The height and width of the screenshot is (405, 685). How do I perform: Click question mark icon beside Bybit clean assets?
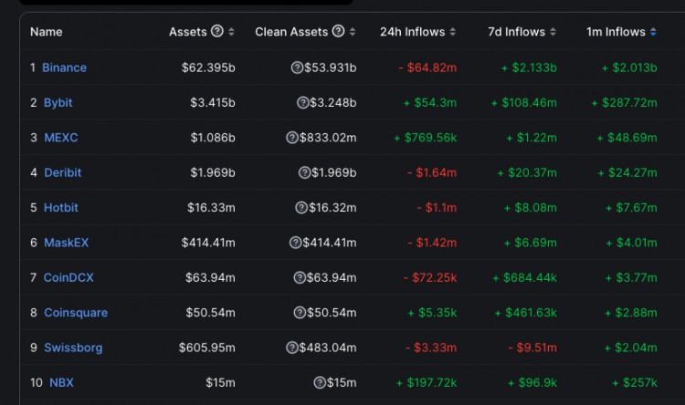(x=302, y=103)
